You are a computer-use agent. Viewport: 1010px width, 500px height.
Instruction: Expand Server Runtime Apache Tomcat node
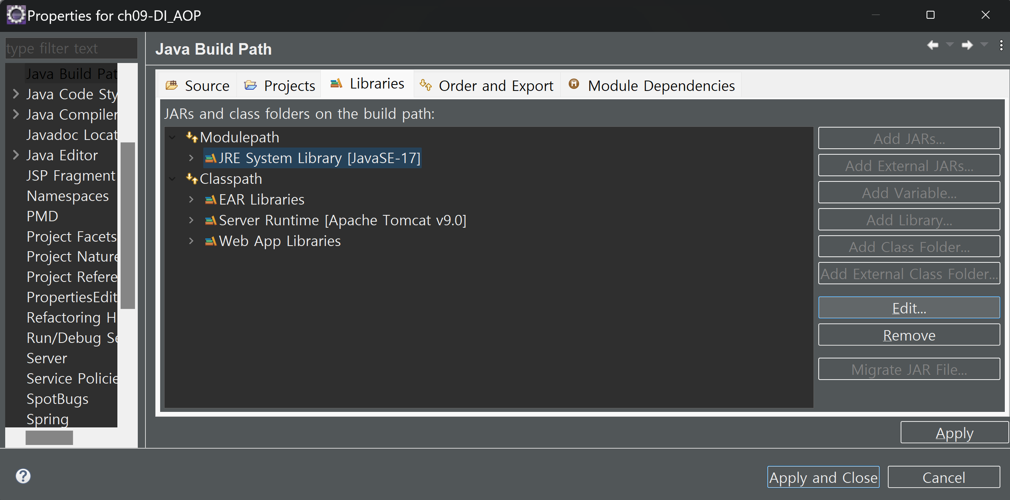pyautogui.click(x=191, y=220)
